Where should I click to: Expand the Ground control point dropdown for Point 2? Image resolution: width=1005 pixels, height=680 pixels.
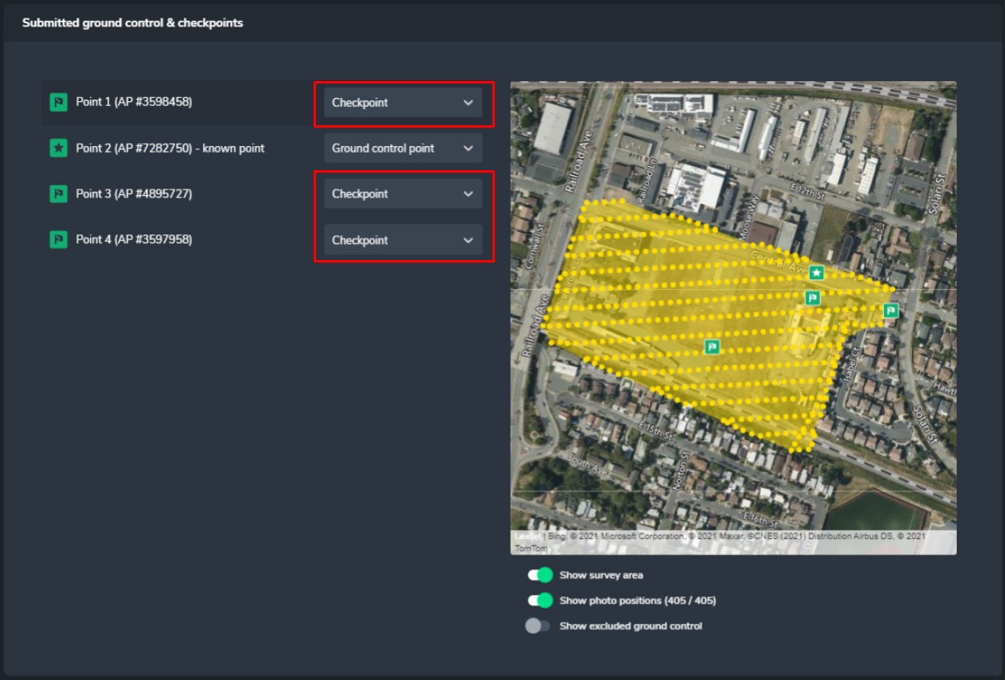tap(403, 149)
